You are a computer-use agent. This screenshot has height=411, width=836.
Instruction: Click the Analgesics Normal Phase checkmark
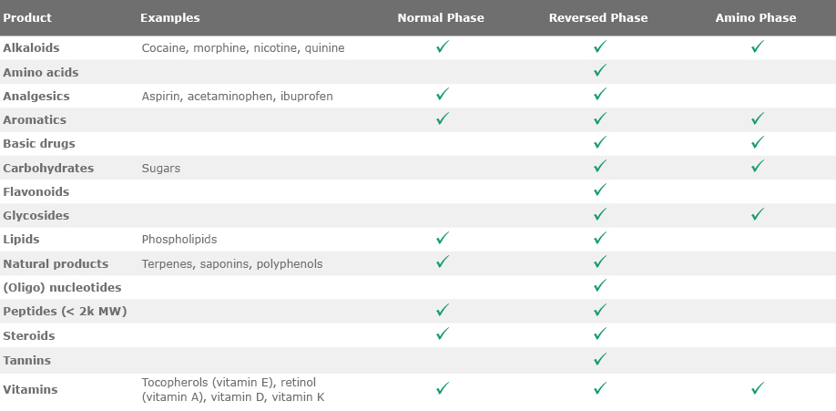[443, 94]
